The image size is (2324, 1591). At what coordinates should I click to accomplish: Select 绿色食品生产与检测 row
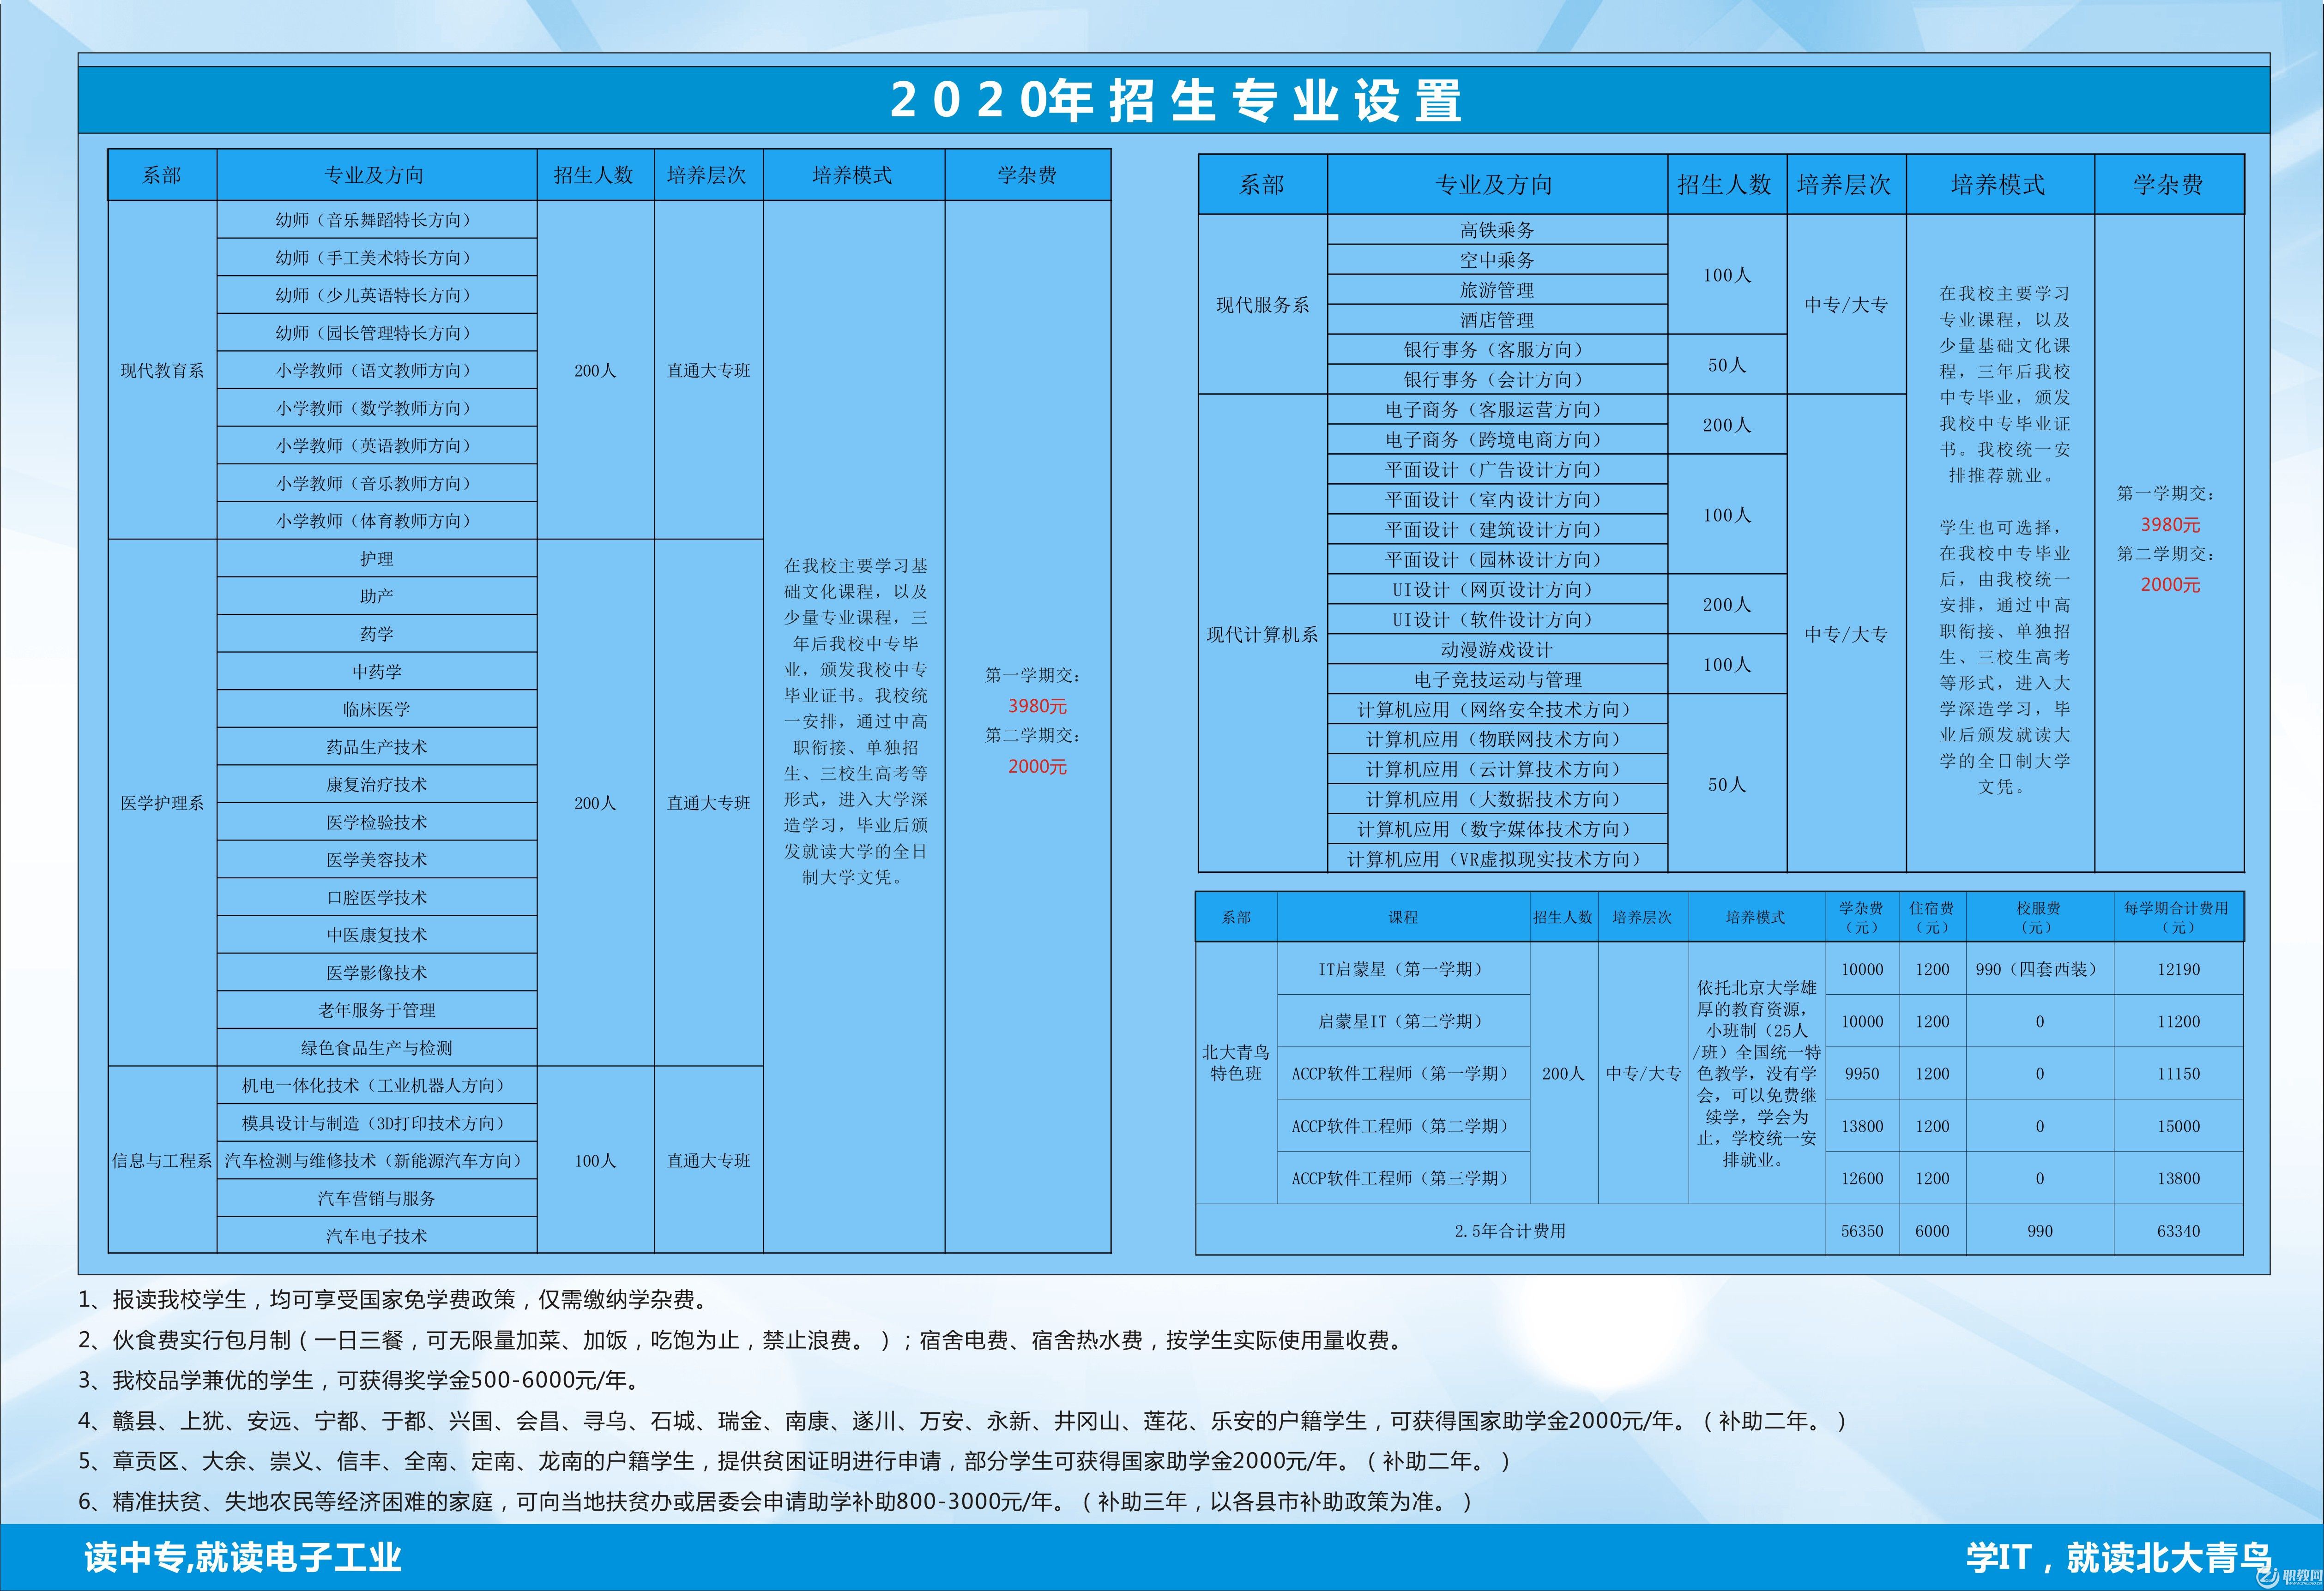click(377, 1047)
